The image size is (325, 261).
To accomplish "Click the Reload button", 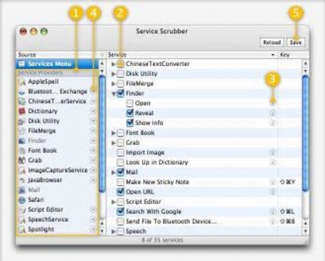I will coord(272,42).
